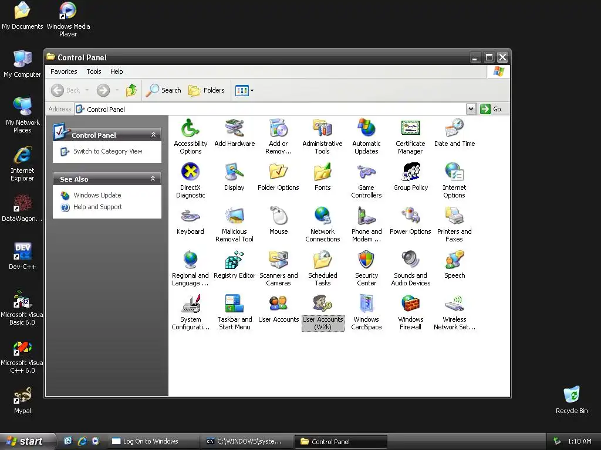This screenshot has height=450, width=601.
Task: Open the Help menu
Action: (x=117, y=71)
